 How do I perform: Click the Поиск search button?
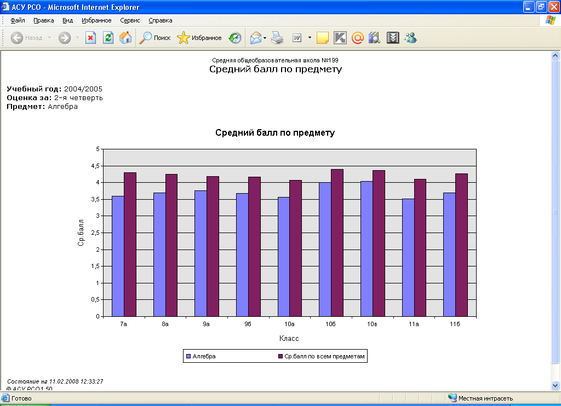(x=155, y=38)
